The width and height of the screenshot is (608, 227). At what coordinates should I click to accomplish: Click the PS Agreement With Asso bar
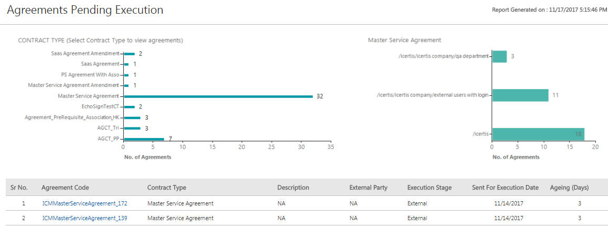point(126,75)
